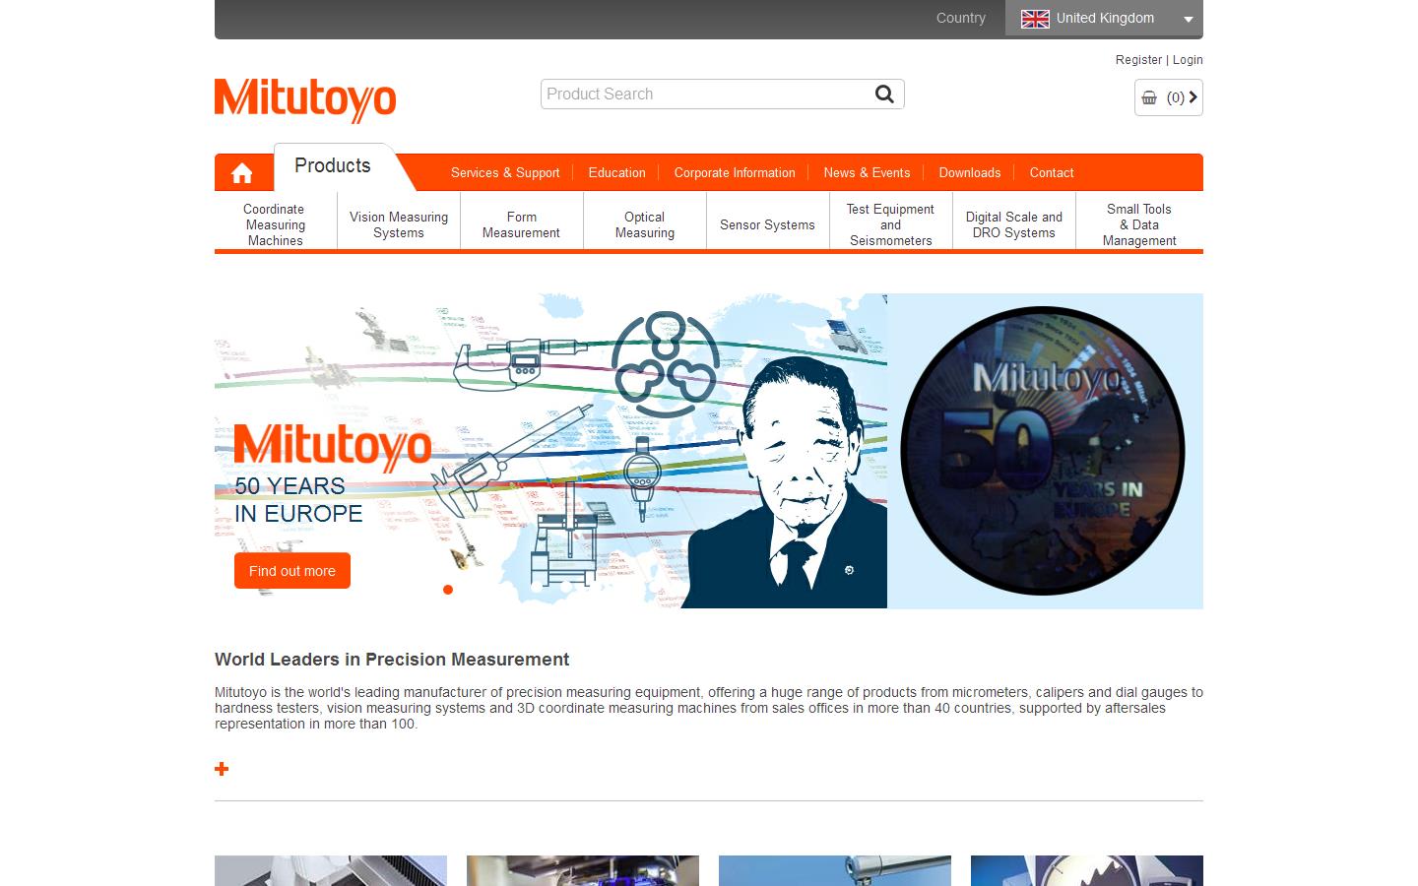The width and height of the screenshot is (1418, 886).
Task: Open Corporate Information menu
Action: point(735,173)
